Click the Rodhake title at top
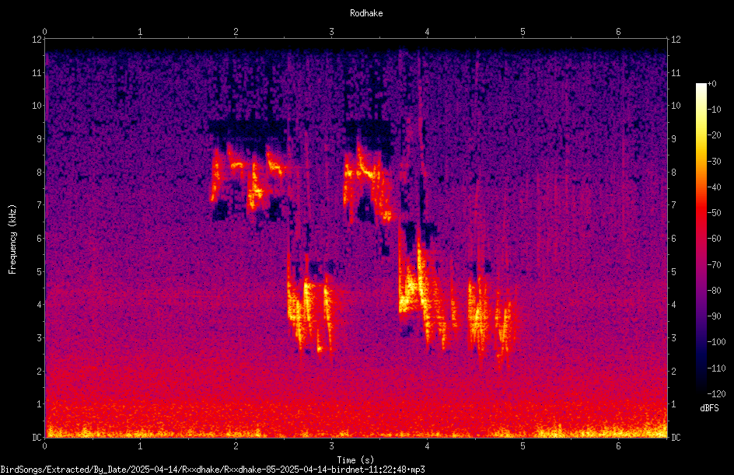This screenshot has width=734, height=475. (366, 13)
